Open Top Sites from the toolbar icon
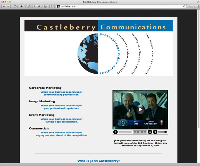The height and width of the screenshot is (166, 200). click(28, 6)
